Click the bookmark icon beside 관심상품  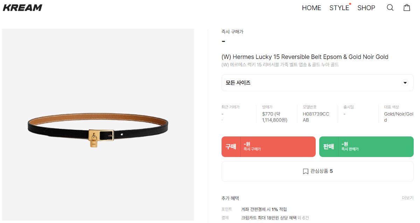[x=306, y=171]
